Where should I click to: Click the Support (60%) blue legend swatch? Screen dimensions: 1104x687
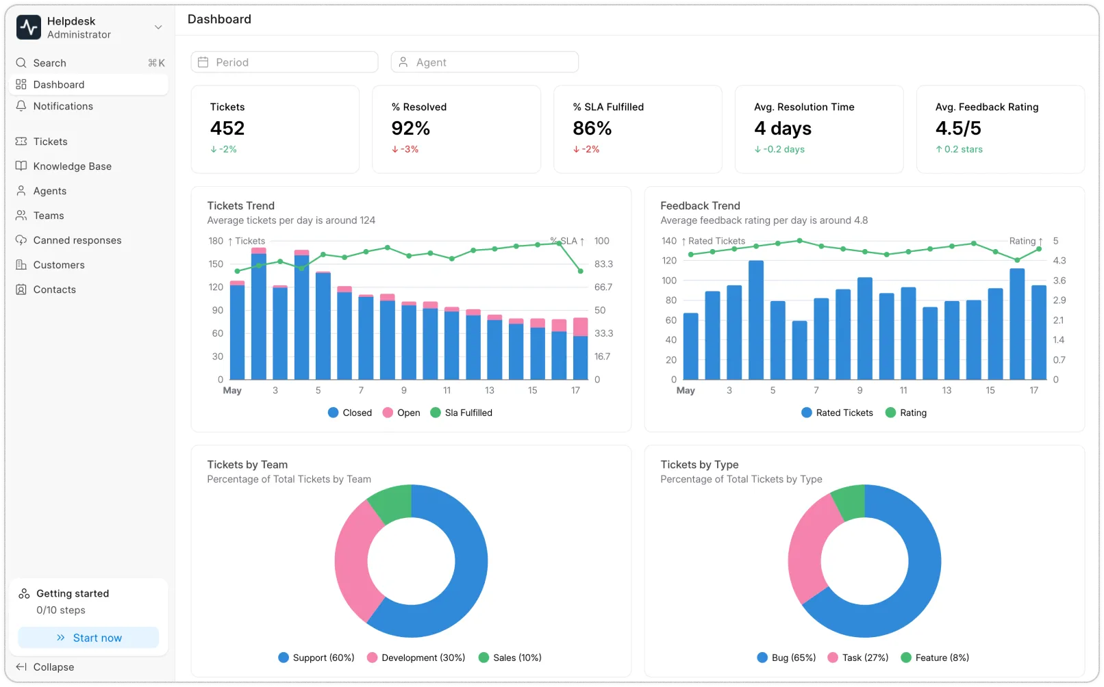284,658
